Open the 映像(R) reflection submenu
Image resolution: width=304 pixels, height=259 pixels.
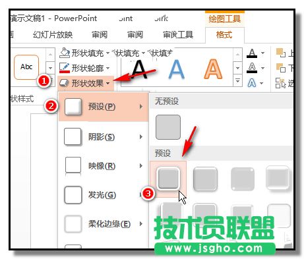104,166
